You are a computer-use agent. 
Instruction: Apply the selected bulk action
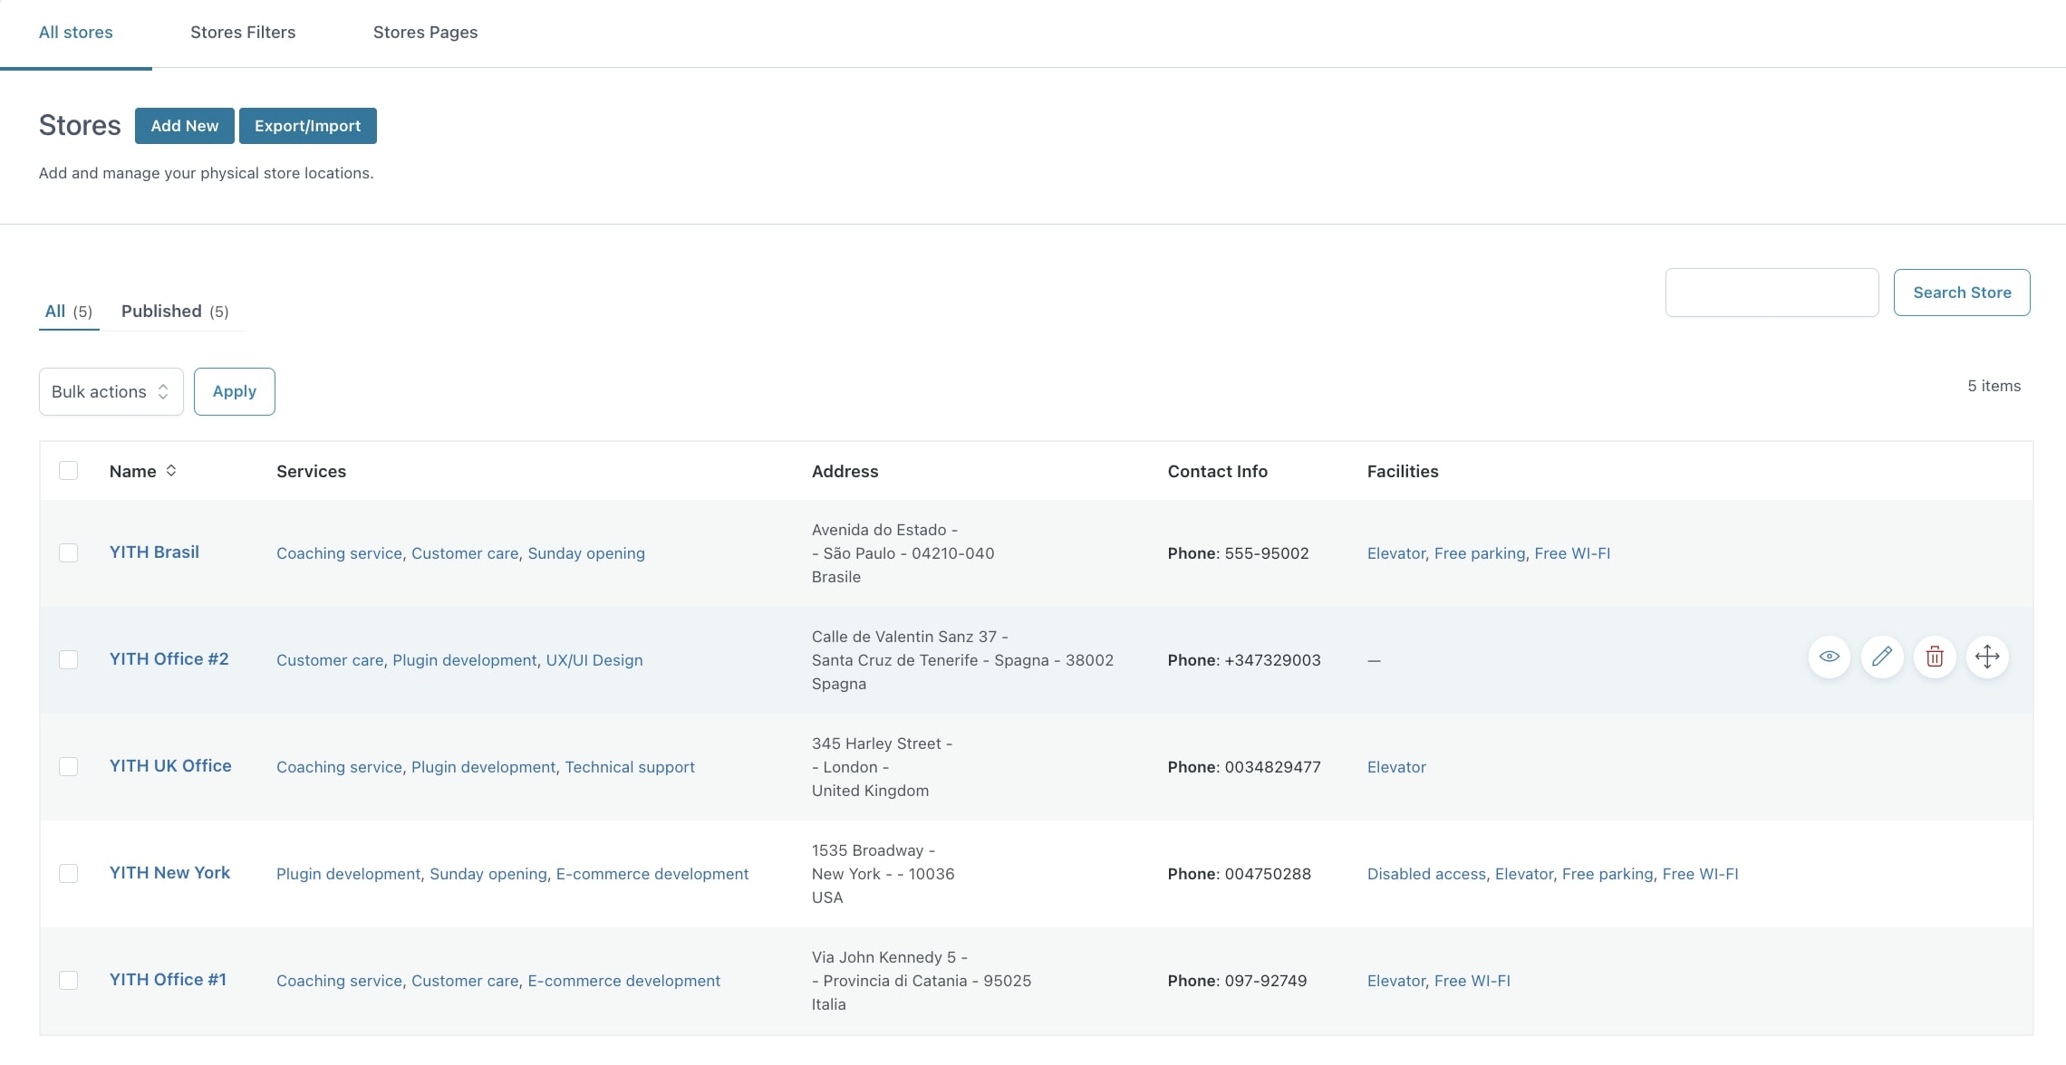pyautogui.click(x=235, y=391)
